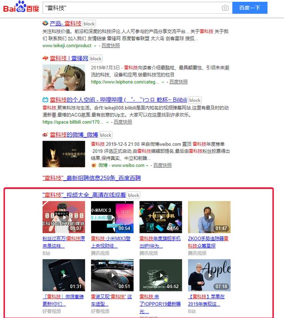Screen dimensions: 284x318
Task: Play the 00:51 concept car video
Action: 112,275
